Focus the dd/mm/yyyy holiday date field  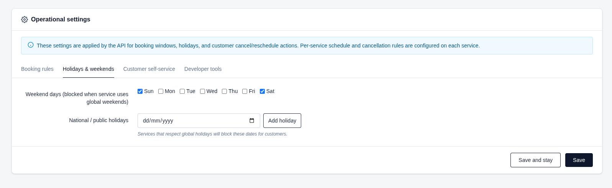tap(199, 121)
